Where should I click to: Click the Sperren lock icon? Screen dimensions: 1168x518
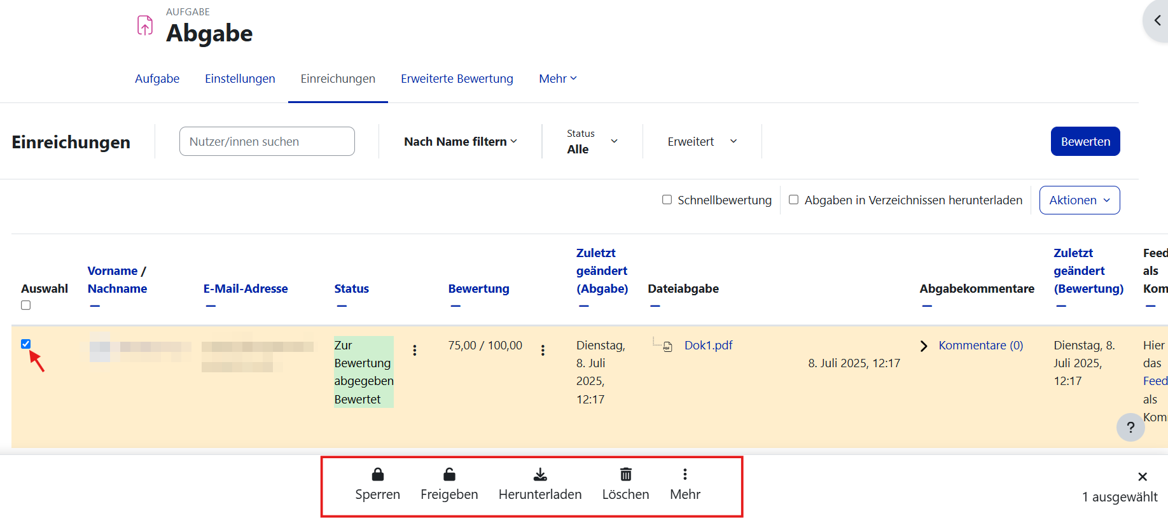point(377,475)
